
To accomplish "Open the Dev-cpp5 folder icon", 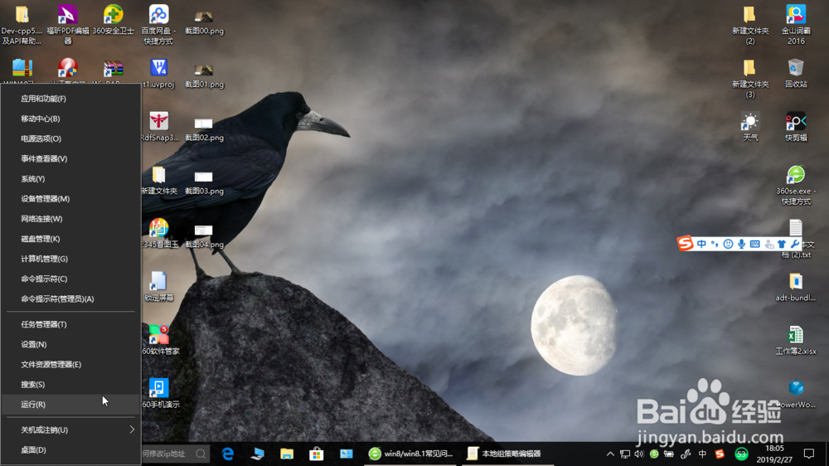I will tap(22, 24).
